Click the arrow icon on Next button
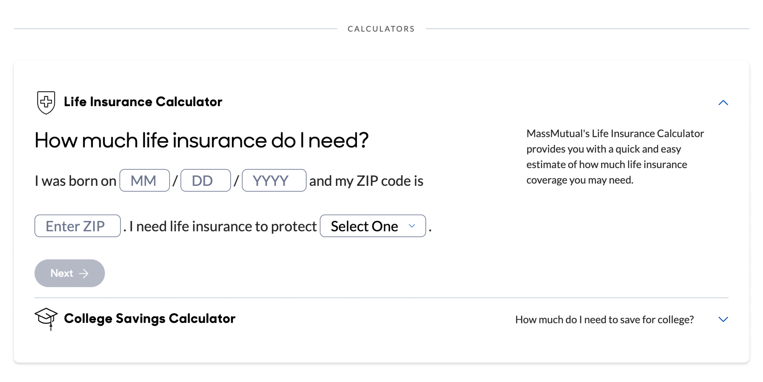Image resolution: width=763 pixels, height=382 pixels. [x=84, y=273]
